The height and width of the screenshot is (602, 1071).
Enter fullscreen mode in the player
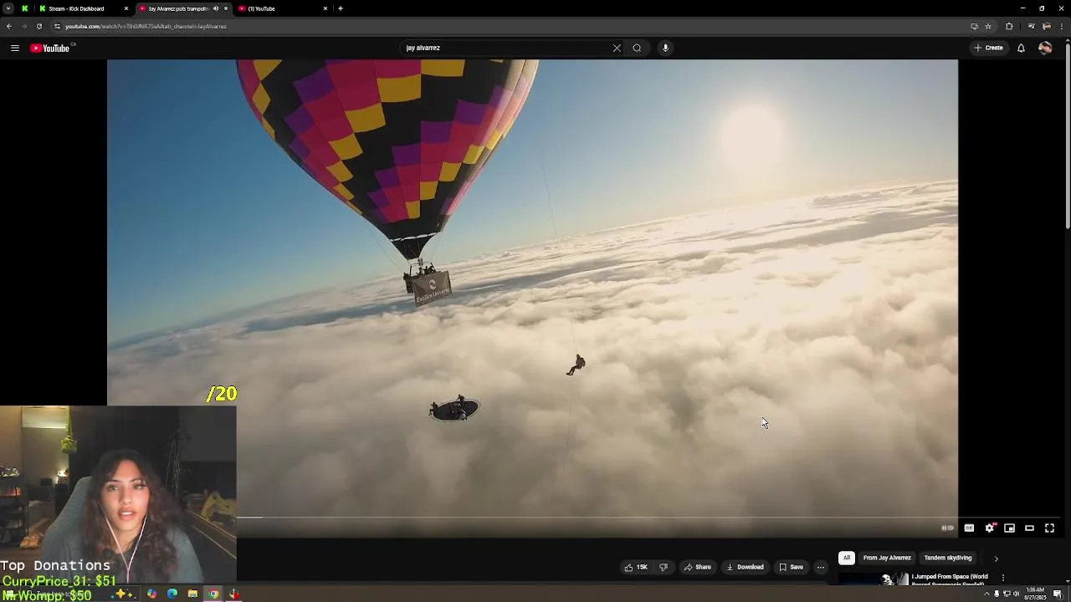pyautogui.click(x=1050, y=528)
